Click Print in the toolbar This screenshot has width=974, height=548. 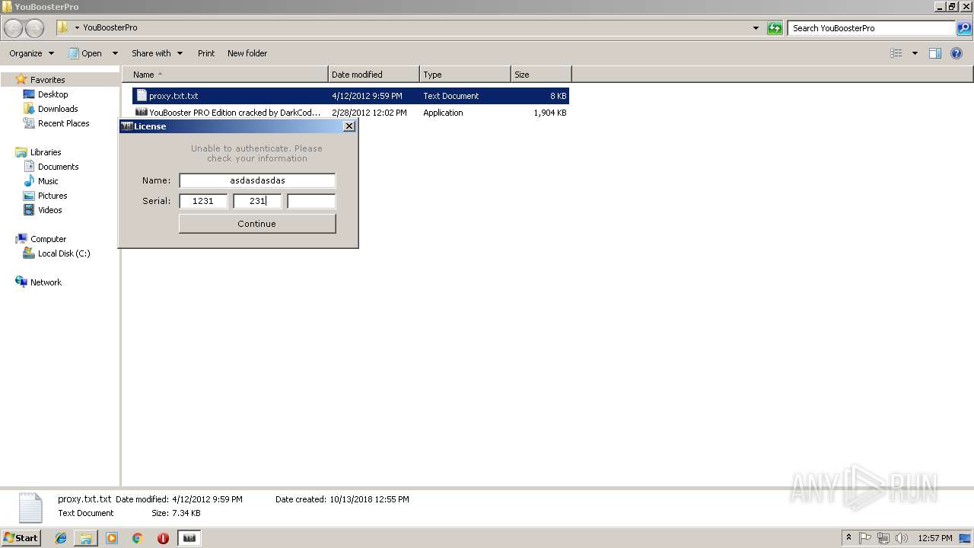pyautogui.click(x=206, y=53)
